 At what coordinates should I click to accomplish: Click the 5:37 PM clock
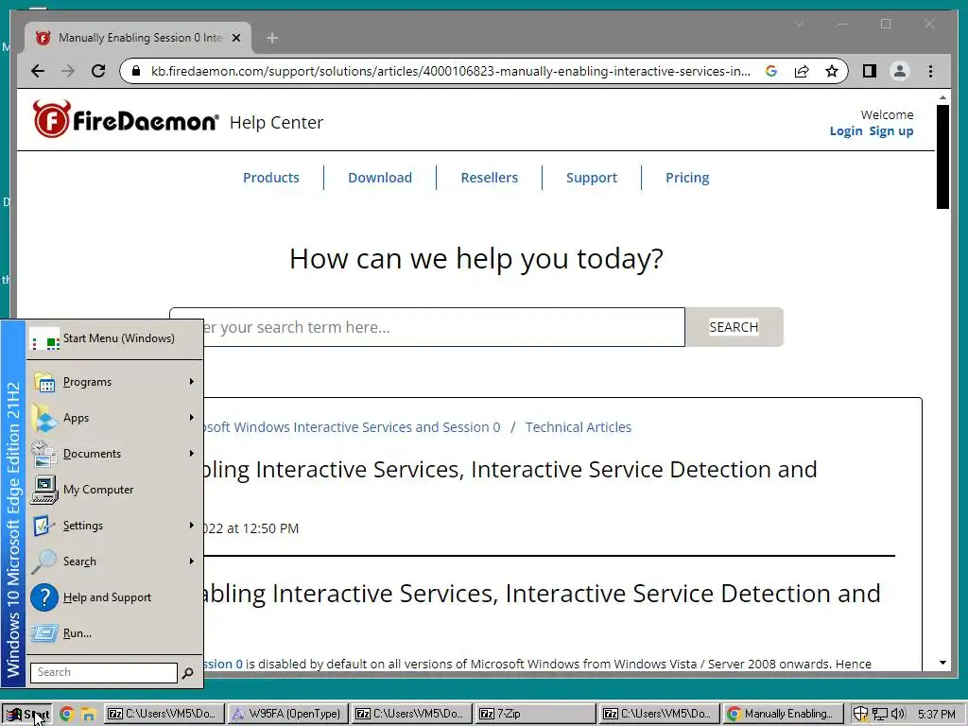coord(936,715)
